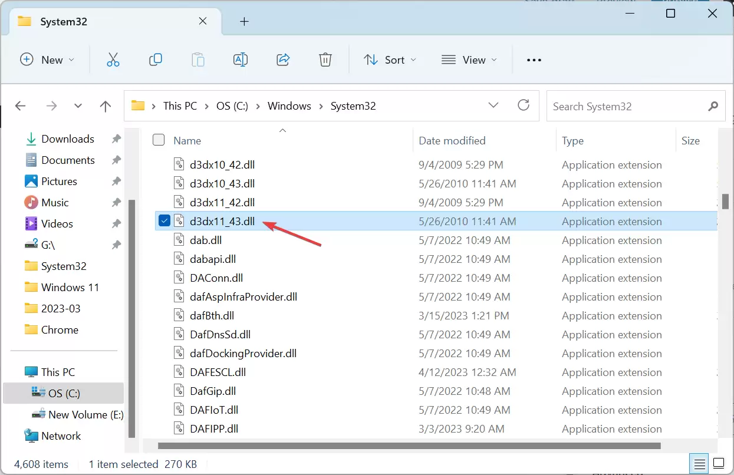Click the horizontal scrollbar thumb

click(x=409, y=446)
